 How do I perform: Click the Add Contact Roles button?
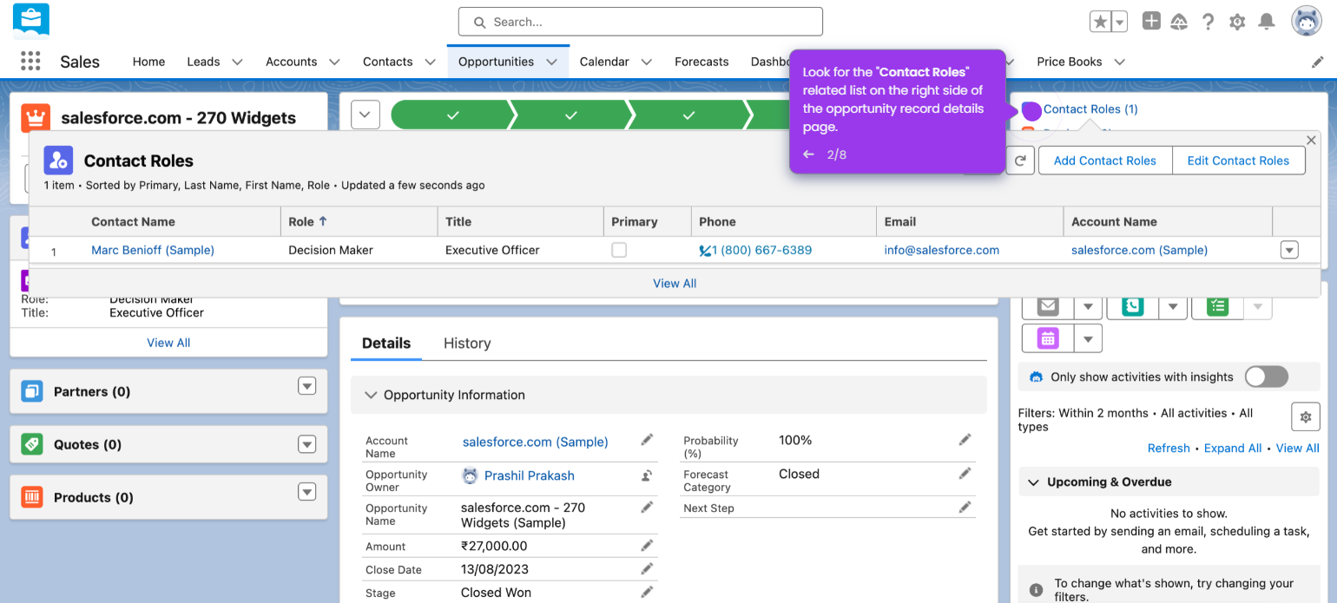pyautogui.click(x=1104, y=160)
